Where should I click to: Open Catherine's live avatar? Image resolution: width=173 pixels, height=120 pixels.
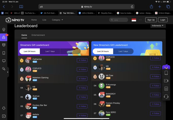28,60
